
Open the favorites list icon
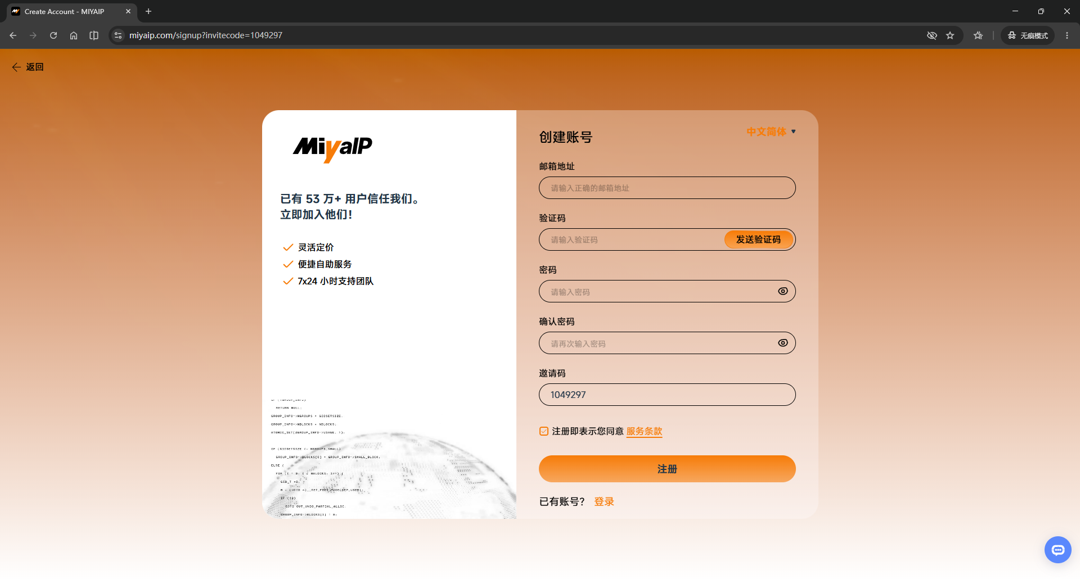point(978,35)
